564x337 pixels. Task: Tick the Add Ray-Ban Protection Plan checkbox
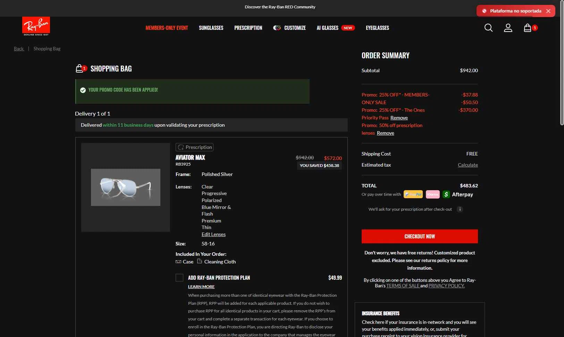point(179,278)
